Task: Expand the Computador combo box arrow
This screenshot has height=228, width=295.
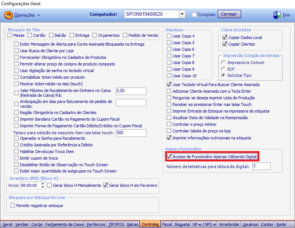Action: click(182, 14)
